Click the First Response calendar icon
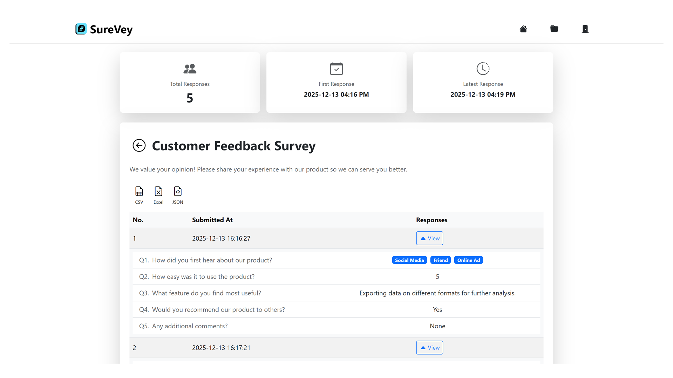The image size is (673, 378). pyautogui.click(x=336, y=69)
